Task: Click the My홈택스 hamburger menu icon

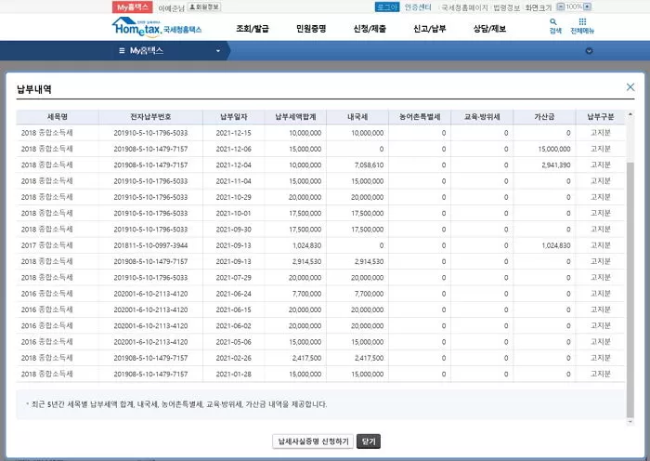Action: [123, 50]
